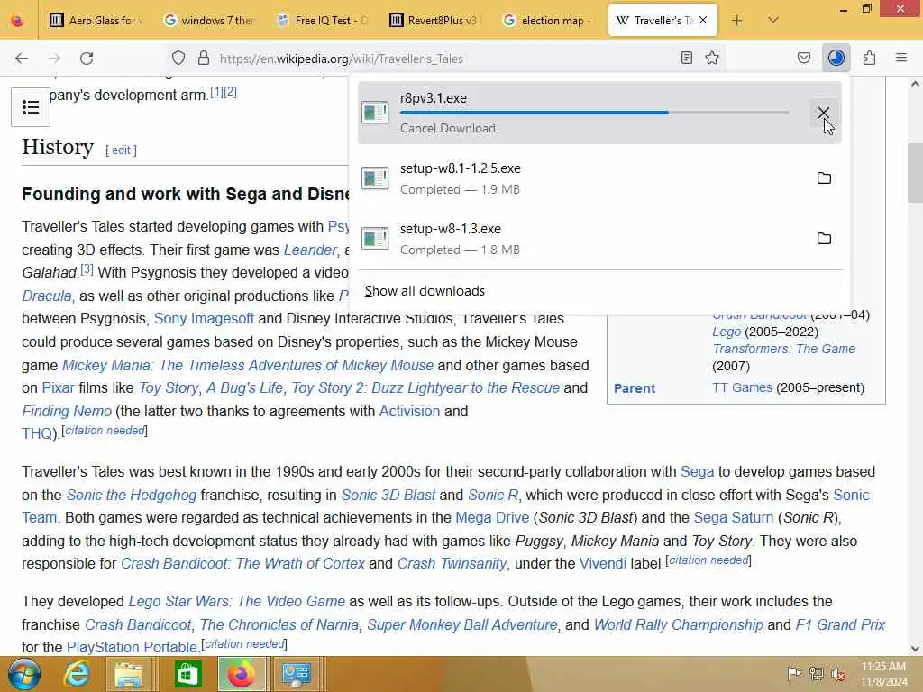Switch to the Revert8Plus v3 tab

[435, 21]
